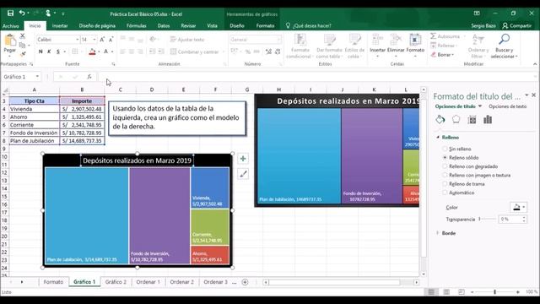Click the Borrar button
540x304 pixels.
click(x=443, y=55)
